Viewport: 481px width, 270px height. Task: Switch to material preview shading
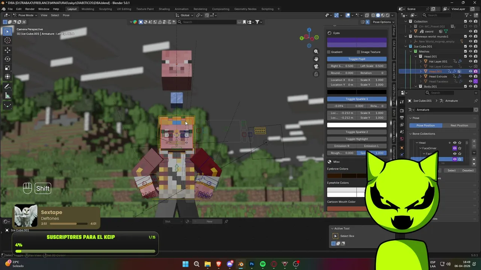[383, 15]
